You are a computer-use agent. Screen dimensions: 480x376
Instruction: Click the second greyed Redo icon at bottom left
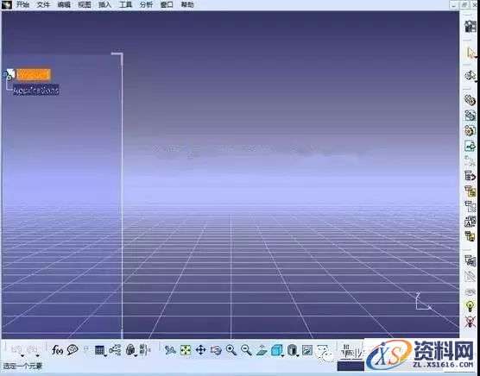[x=32, y=348]
